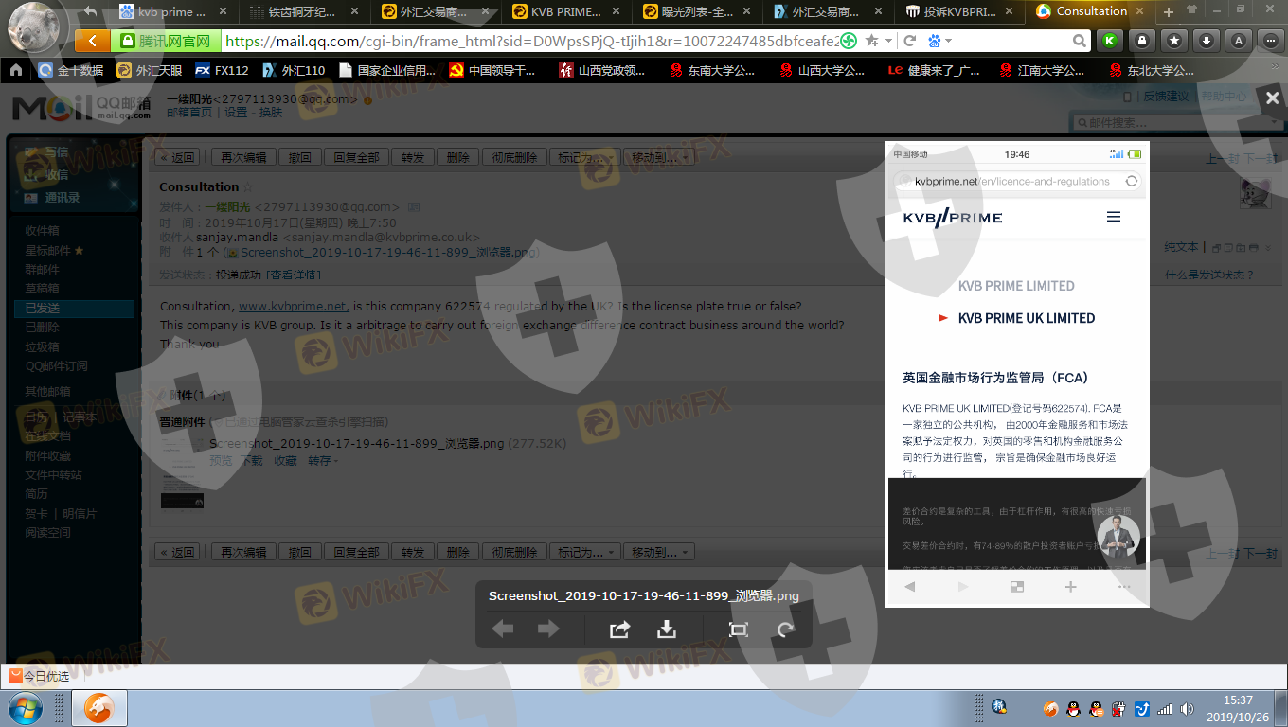1288x727 pixels.
Task: Open the padlock extension icon
Action: click(x=1142, y=41)
